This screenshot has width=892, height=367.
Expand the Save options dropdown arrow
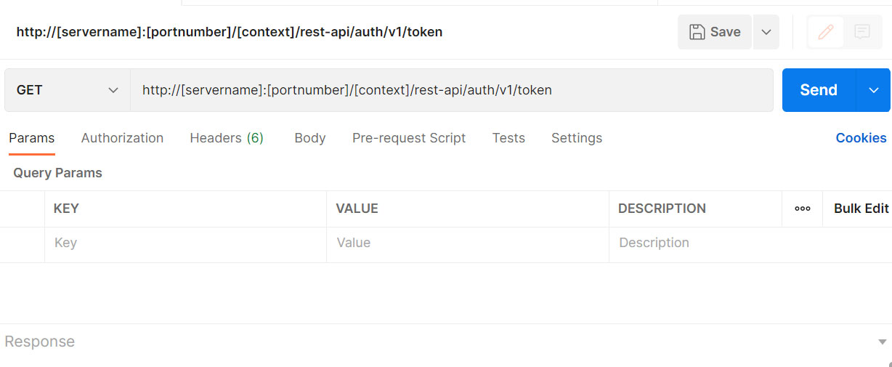766,32
